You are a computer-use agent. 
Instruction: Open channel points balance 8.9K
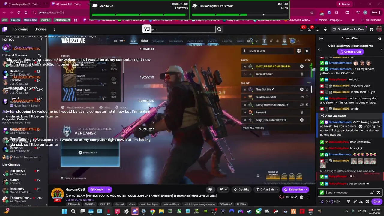pos(335,202)
